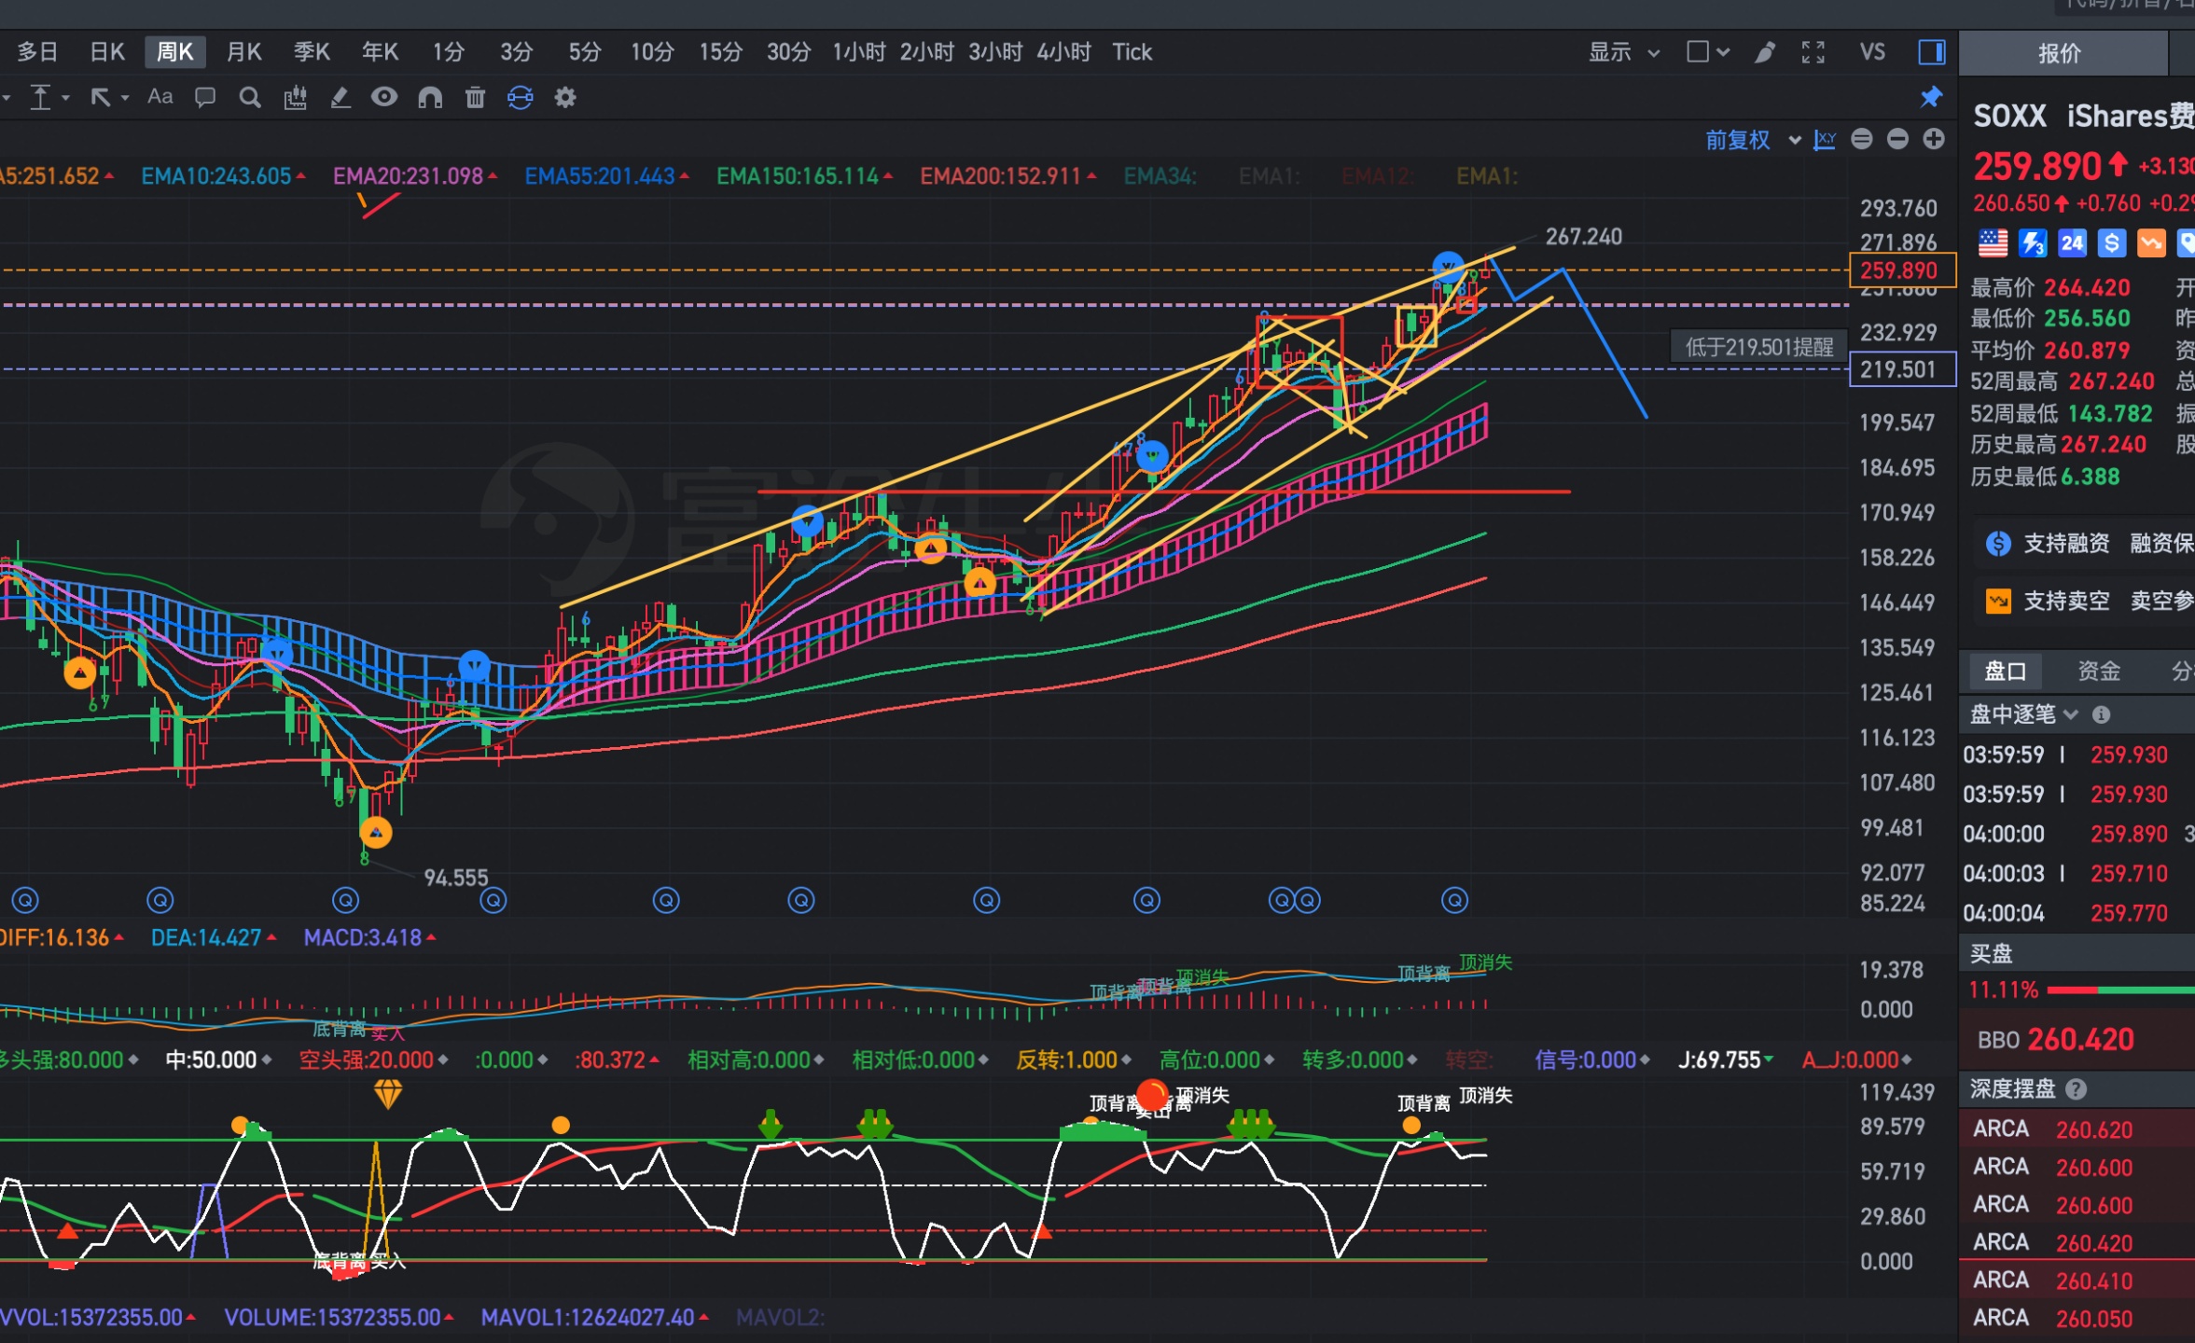Click the EMA20 indicator label
The width and height of the screenshot is (2195, 1343).
click(x=408, y=176)
